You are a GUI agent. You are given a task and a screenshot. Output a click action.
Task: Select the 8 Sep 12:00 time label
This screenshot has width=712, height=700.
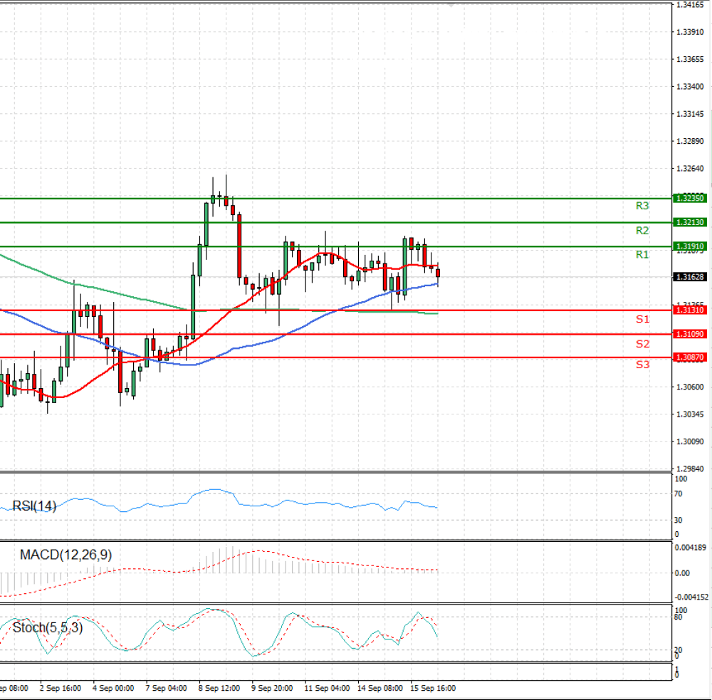[x=219, y=688]
